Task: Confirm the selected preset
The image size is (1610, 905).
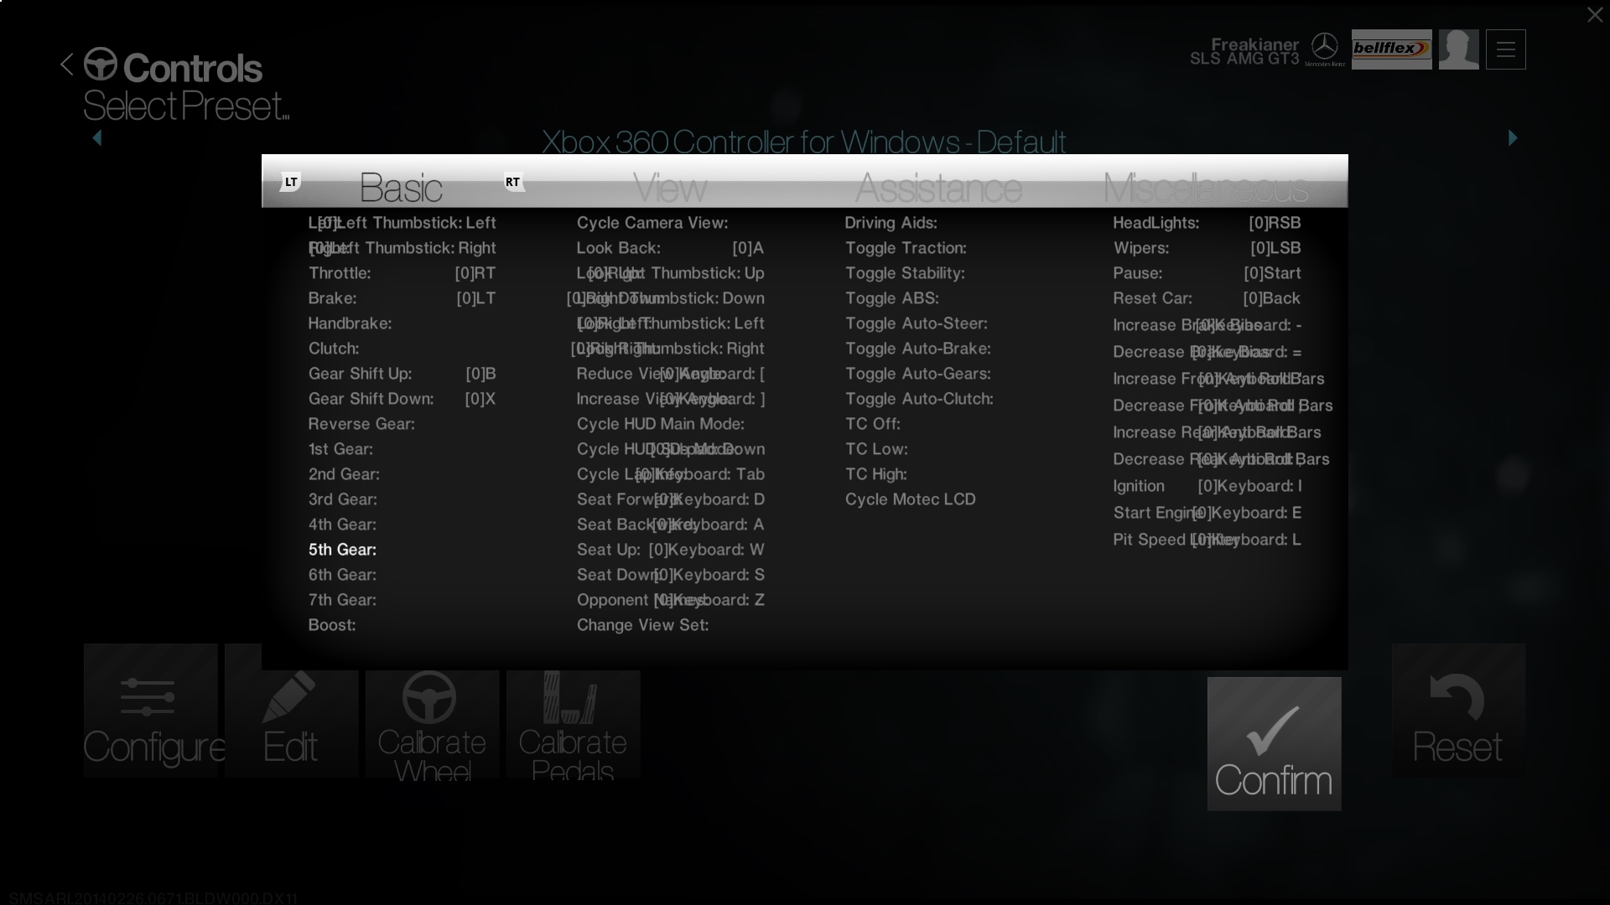Action: point(1274,744)
